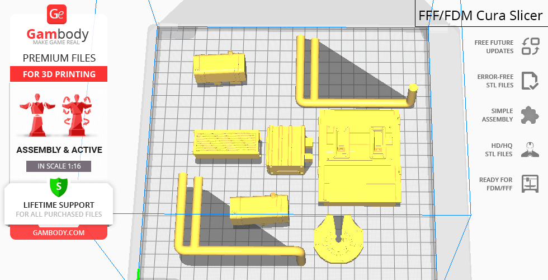Select the top-left tank model
The width and height of the screenshot is (548, 280).
tap(220, 68)
